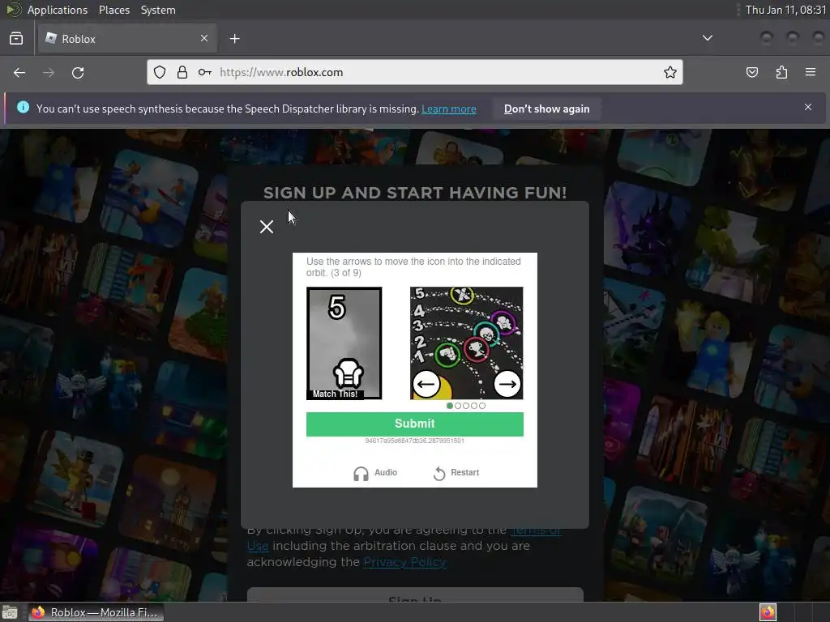The image size is (830, 622).
Task: Click the yellow X orbit icon
Action: (462, 295)
